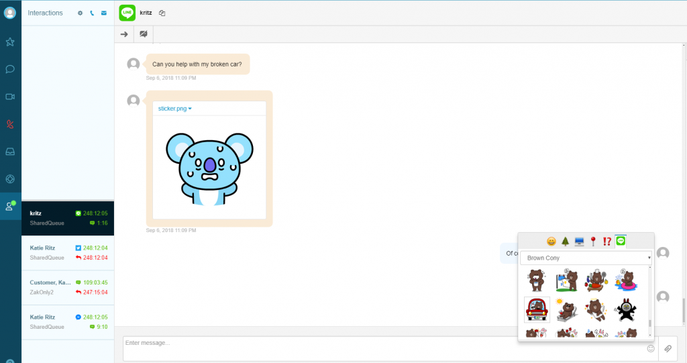687x363 pixels.
Task: Open the video camera sidebar icon
Action: 10,97
